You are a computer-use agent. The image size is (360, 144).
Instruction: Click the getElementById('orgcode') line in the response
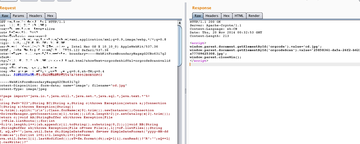[256, 47]
